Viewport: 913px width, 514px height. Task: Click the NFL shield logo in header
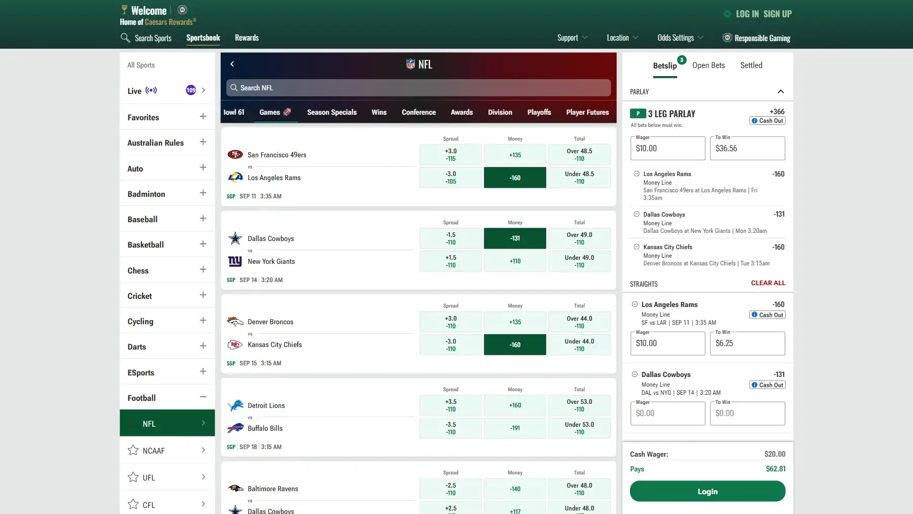(x=410, y=64)
